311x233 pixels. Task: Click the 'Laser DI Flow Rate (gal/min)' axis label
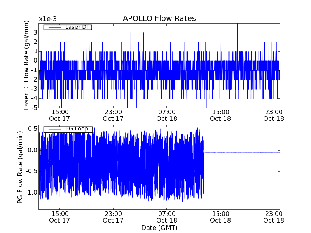(x=26, y=65)
